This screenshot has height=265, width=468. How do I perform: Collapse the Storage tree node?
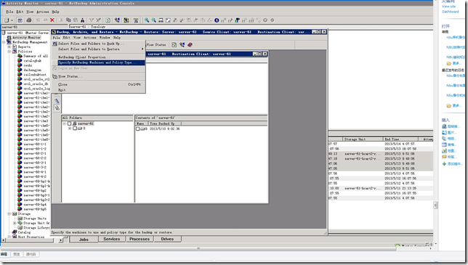pos(9,213)
